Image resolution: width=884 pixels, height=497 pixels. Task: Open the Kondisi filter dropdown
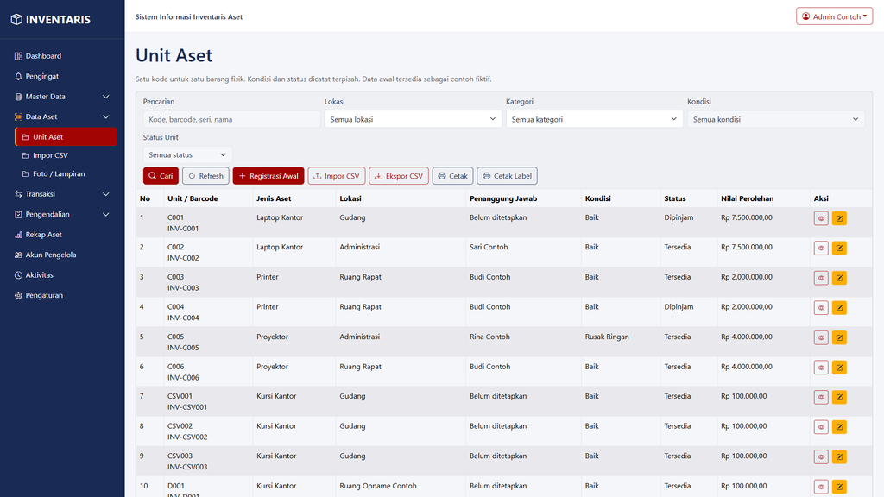point(776,119)
